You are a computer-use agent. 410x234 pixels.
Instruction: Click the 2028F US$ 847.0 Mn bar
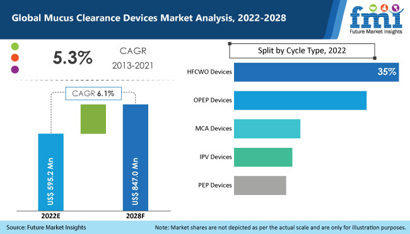click(x=136, y=157)
